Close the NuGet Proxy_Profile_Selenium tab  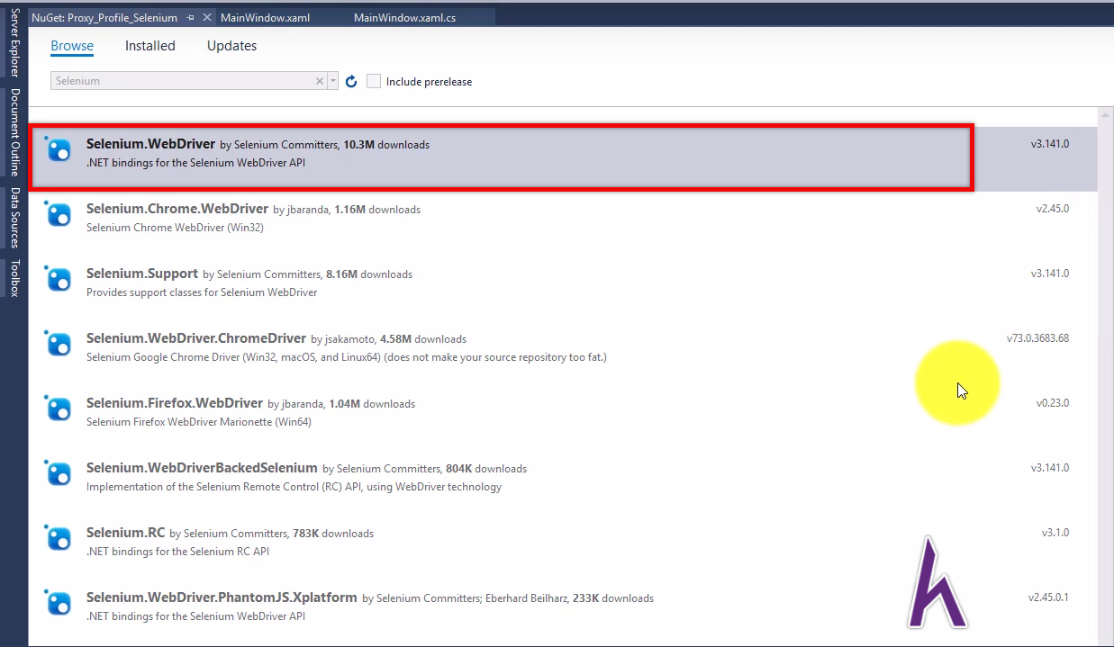(x=206, y=18)
